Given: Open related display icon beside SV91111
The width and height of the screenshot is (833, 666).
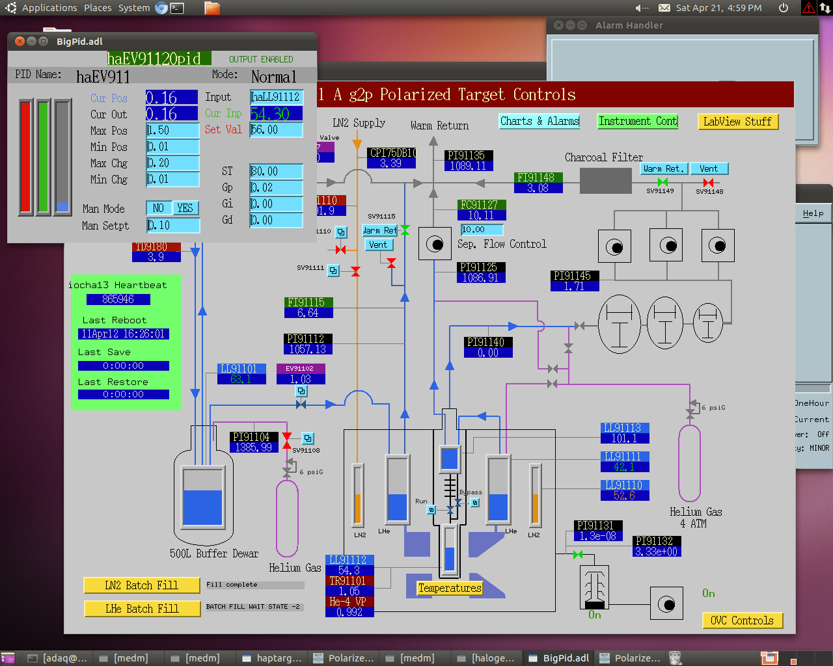Looking at the screenshot, I should pyautogui.click(x=334, y=271).
